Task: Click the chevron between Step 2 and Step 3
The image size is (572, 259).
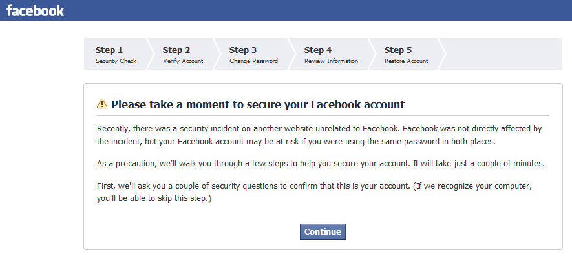Action: tap(218, 54)
